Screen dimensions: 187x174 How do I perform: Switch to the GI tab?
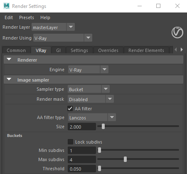[x=59, y=50]
